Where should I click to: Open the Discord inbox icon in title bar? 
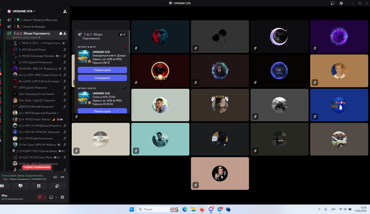333,3
